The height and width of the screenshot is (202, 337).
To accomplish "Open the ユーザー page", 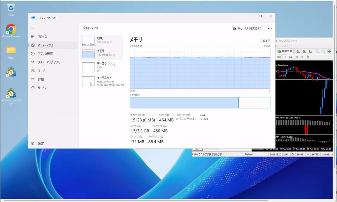I will (42, 71).
